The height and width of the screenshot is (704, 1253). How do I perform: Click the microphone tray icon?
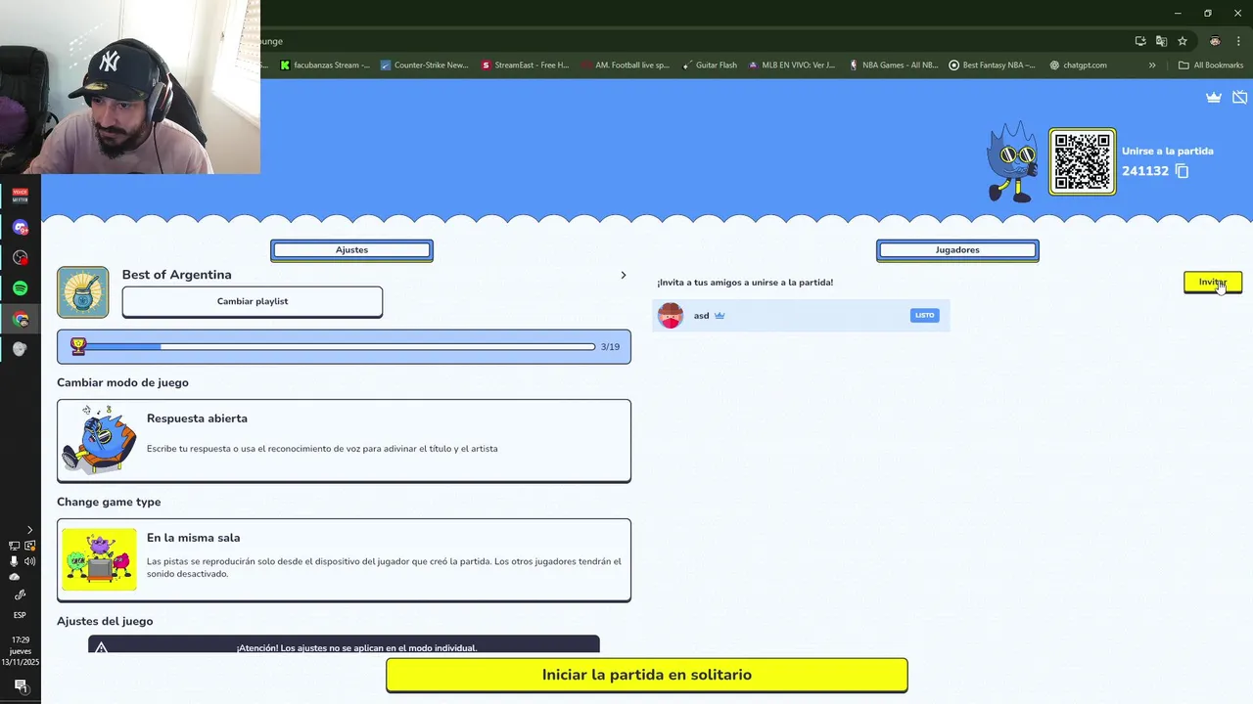[x=14, y=561]
